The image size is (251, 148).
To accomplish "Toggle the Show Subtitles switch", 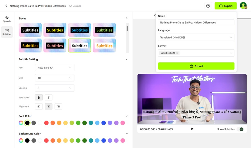I will 241,129.
